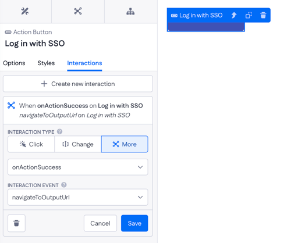The image size is (291, 243).
Task: Delete widget via toolbar trash icon
Action: pos(263,15)
